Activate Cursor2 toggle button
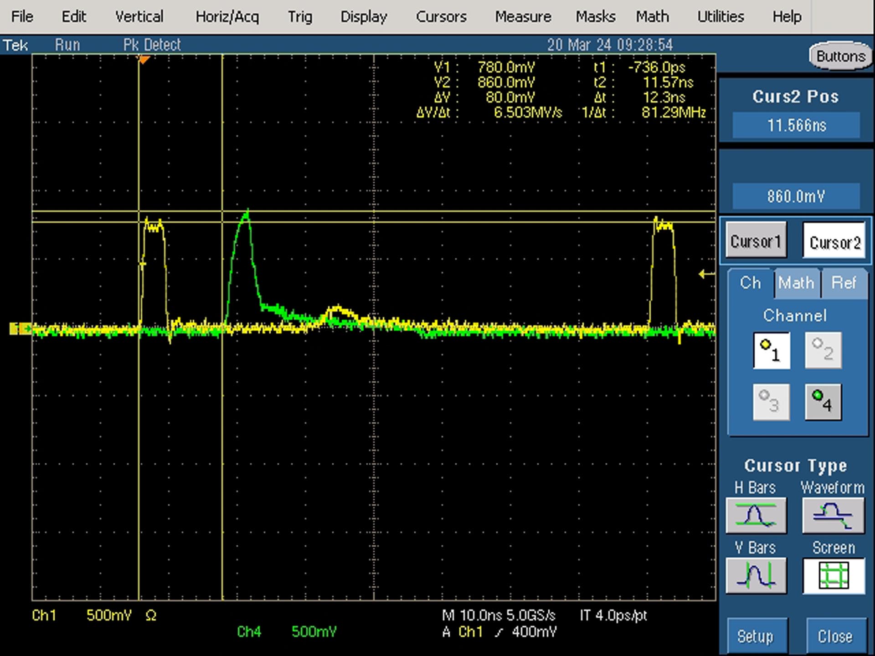Image resolution: width=875 pixels, height=656 pixels. pos(834,241)
